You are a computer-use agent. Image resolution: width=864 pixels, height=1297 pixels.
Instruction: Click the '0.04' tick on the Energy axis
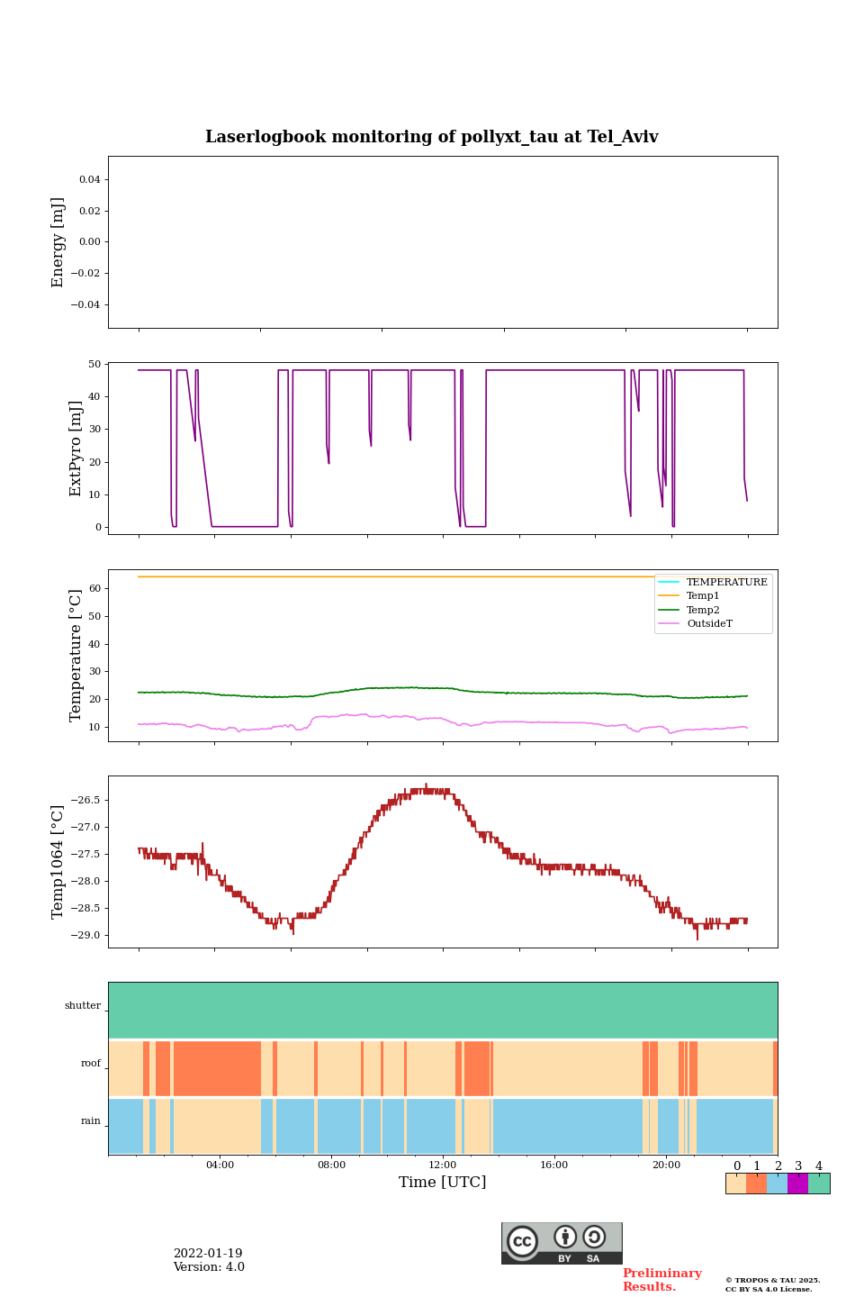coord(89,180)
